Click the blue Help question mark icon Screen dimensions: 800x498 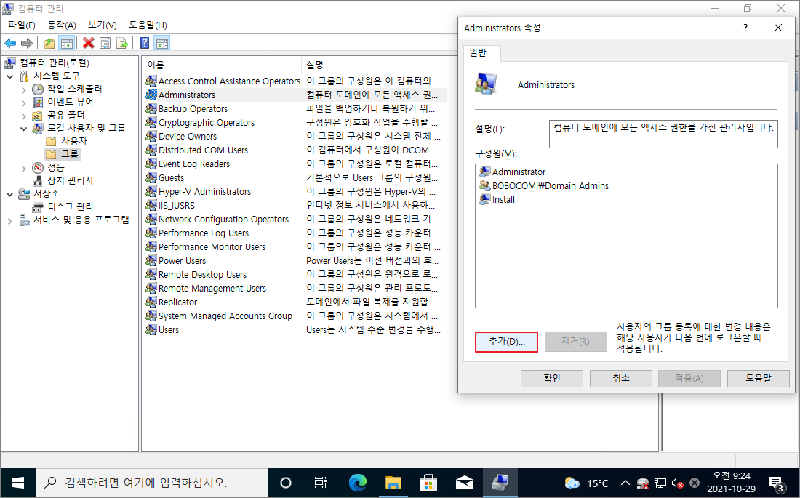[145, 44]
